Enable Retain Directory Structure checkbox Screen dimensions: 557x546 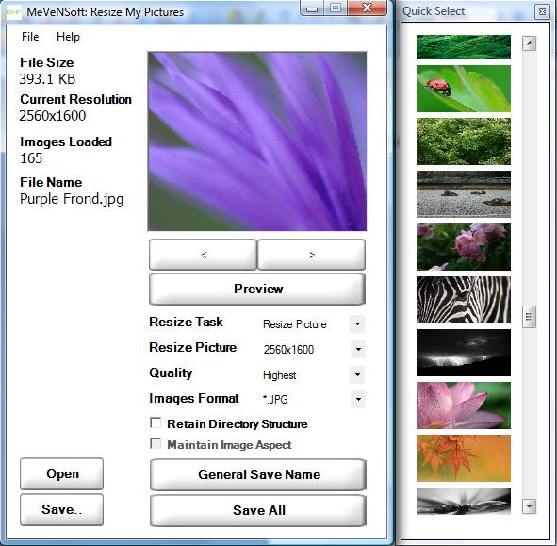(156, 423)
